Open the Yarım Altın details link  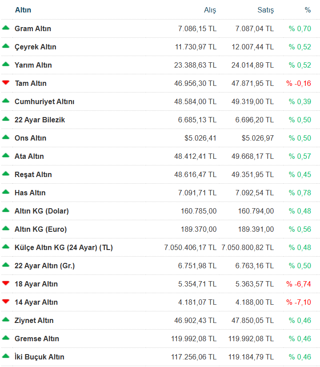(x=33, y=65)
